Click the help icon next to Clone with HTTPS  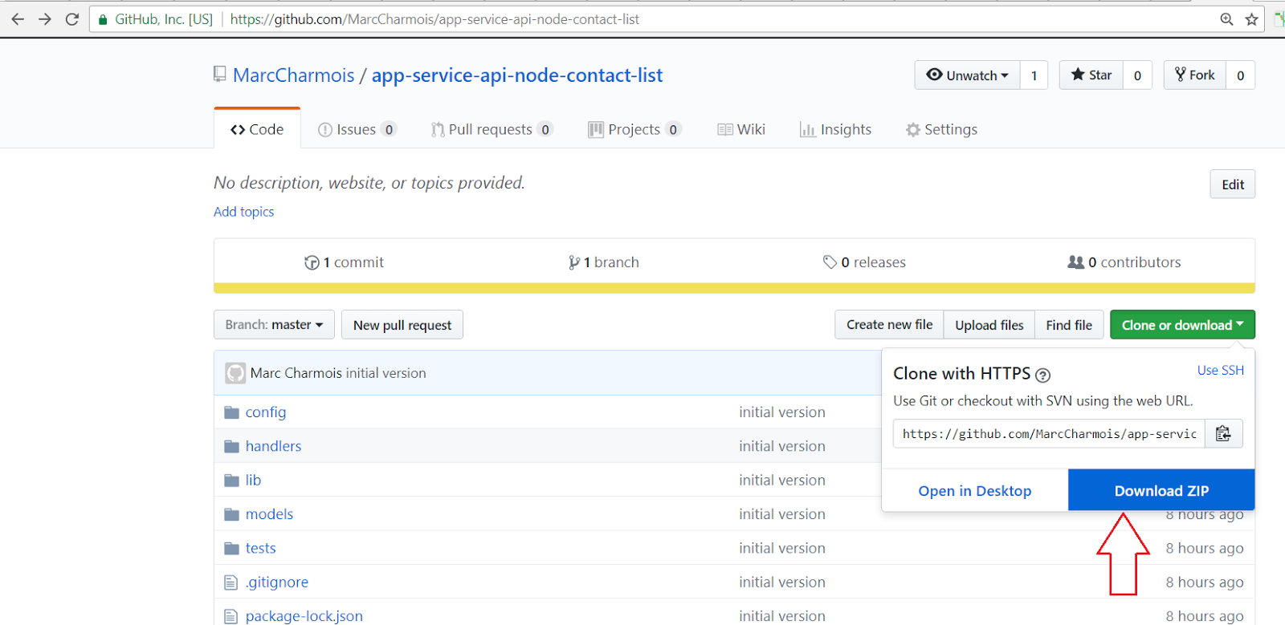click(1042, 375)
